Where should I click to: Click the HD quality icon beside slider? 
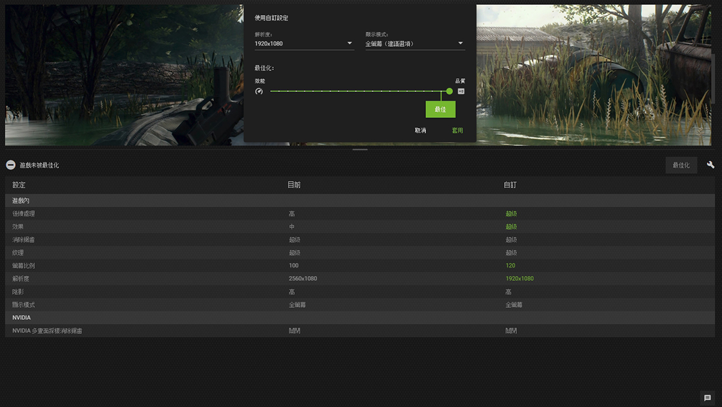tap(461, 91)
